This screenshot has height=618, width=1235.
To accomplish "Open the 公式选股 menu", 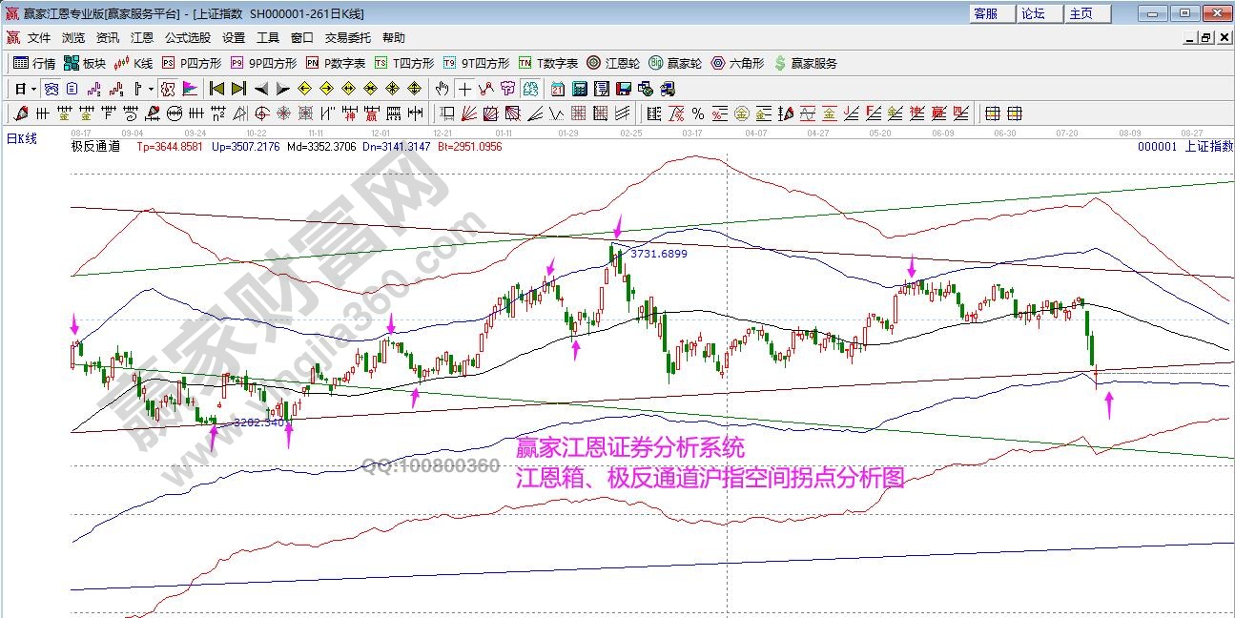I will [188, 38].
